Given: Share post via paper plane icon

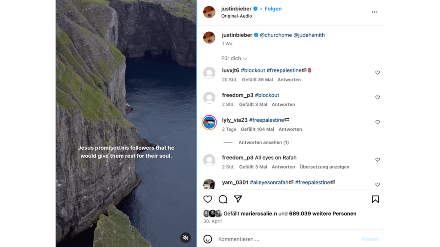Looking at the screenshot, I should point(238,199).
